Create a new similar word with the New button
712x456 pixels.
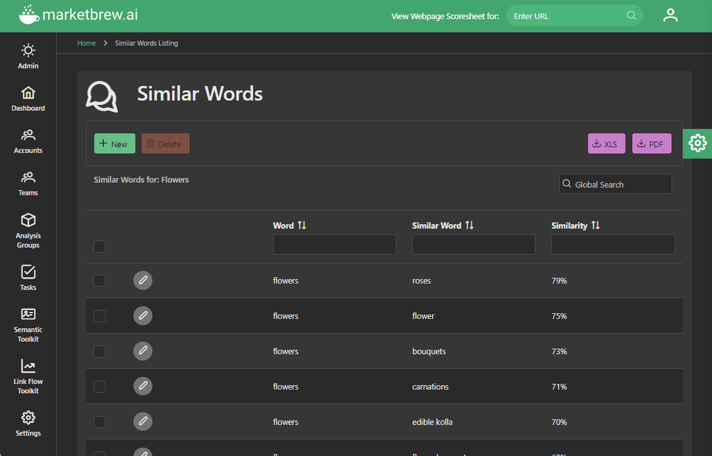[114, 143]
